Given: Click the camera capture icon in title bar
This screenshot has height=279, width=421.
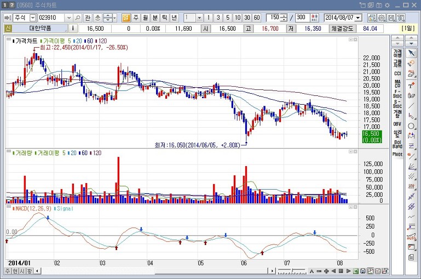Looking at the screenshot, I should tap(379, 5).
